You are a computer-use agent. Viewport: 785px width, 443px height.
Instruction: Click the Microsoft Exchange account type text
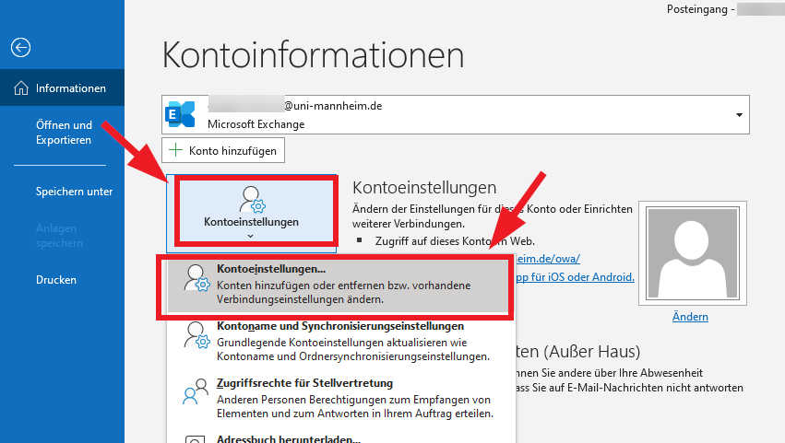tap(256, 124)
